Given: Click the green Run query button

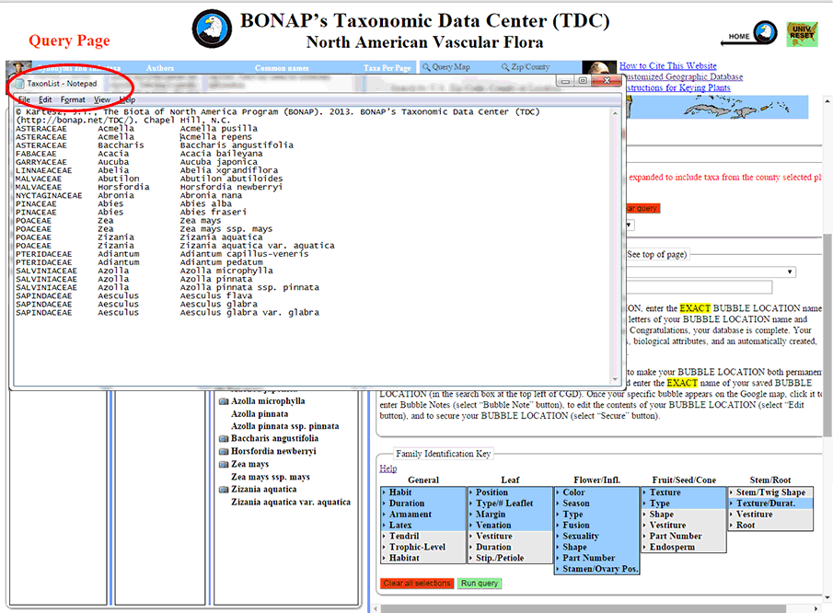Looking at the screenshot, I should tap(480, 584).
